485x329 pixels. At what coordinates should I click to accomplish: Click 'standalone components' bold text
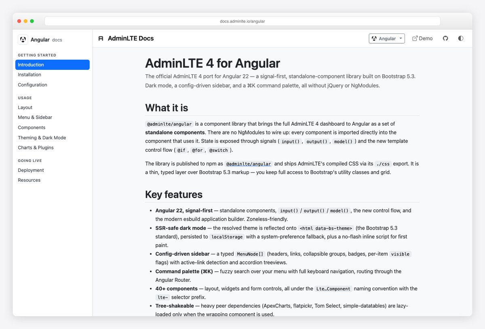tap(175, 132)
